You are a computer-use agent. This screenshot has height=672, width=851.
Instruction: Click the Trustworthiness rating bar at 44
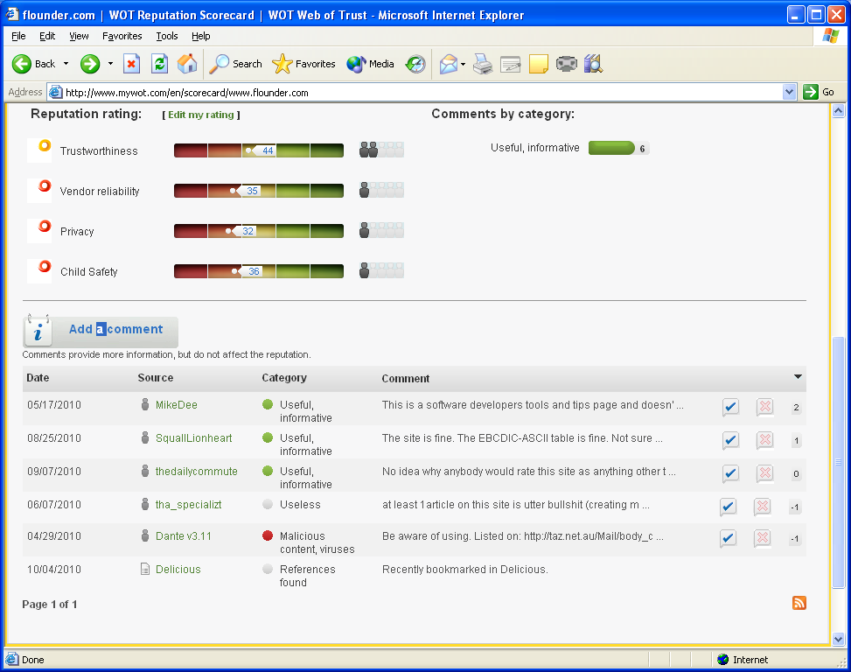coord(259,150)
